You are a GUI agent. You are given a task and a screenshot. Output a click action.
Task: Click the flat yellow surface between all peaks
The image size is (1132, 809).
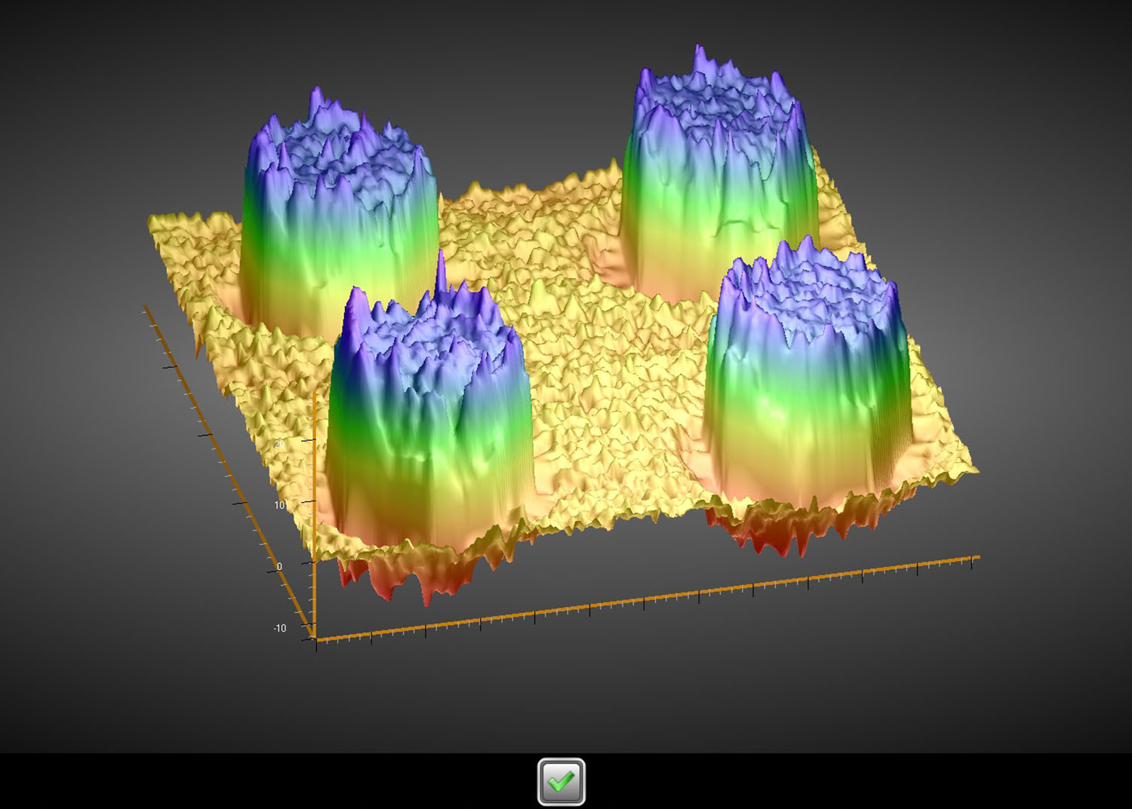604,377
